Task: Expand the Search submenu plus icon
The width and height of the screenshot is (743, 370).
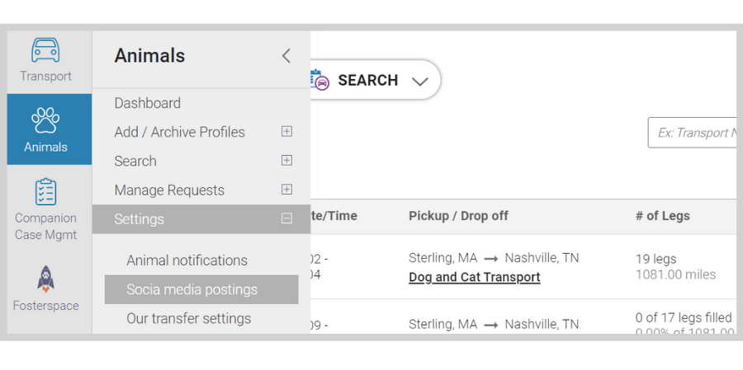Action: pos(286,161)
